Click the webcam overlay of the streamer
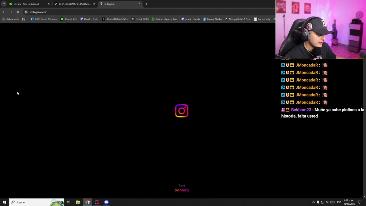 [321, 29]
